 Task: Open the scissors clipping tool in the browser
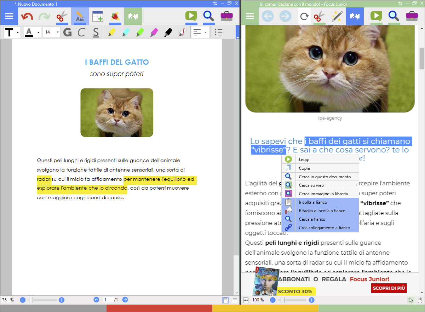[x=319, y=16]
